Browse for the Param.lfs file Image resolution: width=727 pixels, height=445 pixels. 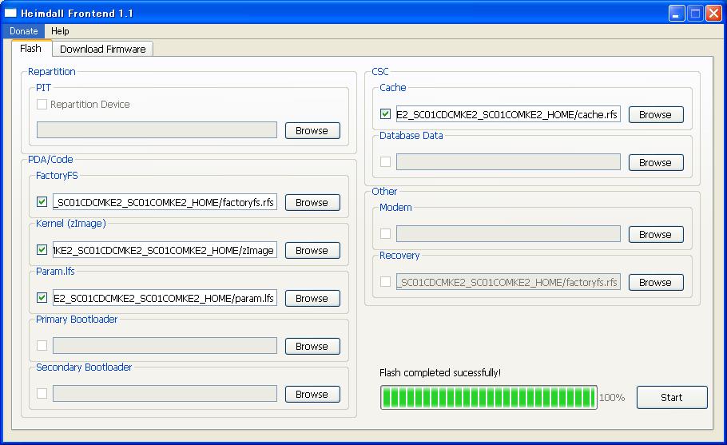[x=312, y=299]
